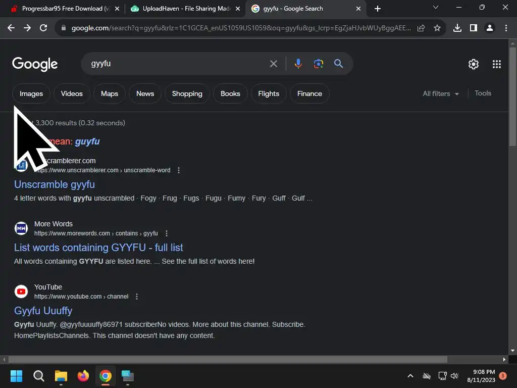Open File Explorer from taskbar
Screen dimensions: 517x388
[x=61, y=376]
